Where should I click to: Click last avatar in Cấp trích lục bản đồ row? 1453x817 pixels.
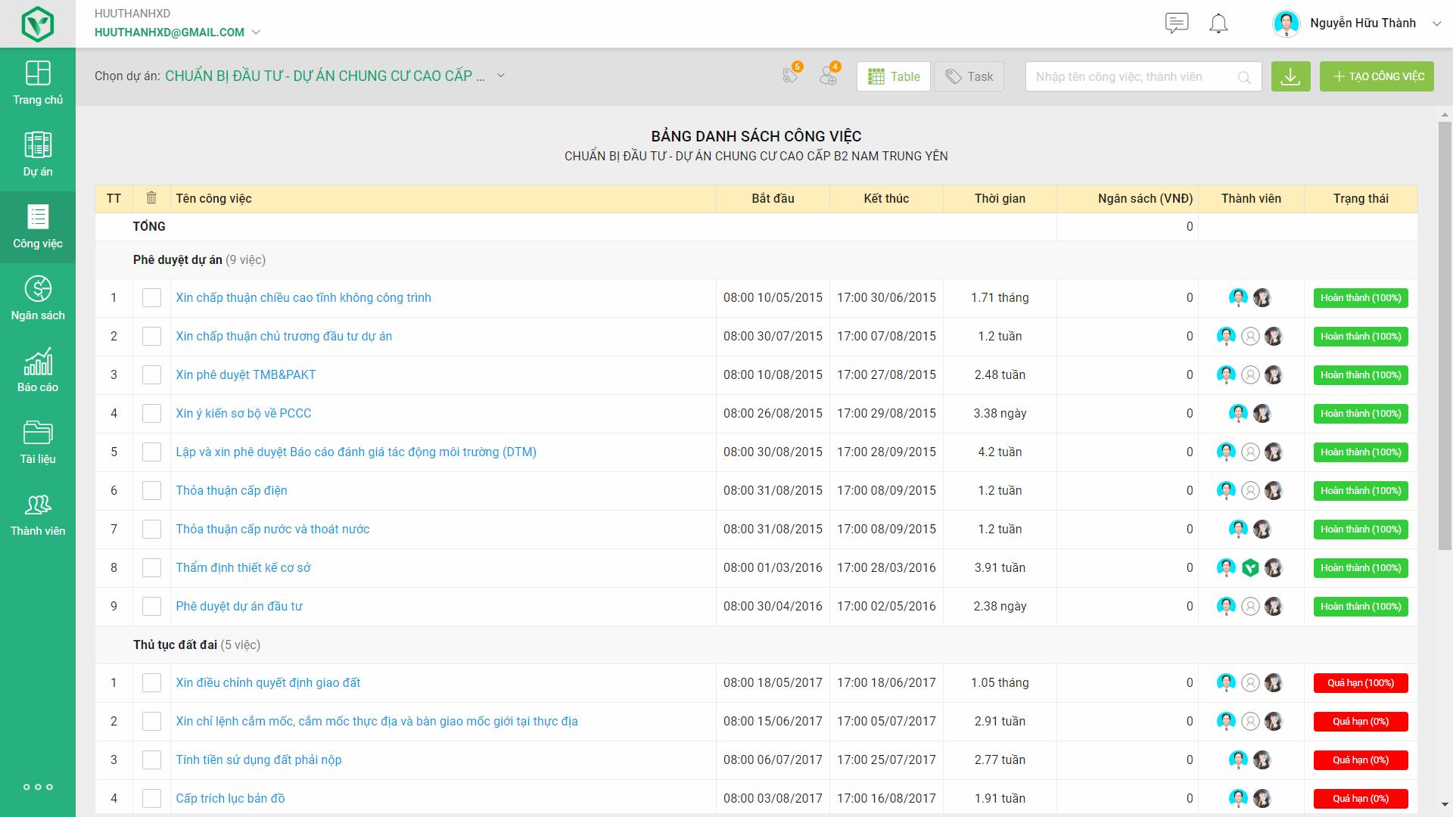tap(1262, 798)
